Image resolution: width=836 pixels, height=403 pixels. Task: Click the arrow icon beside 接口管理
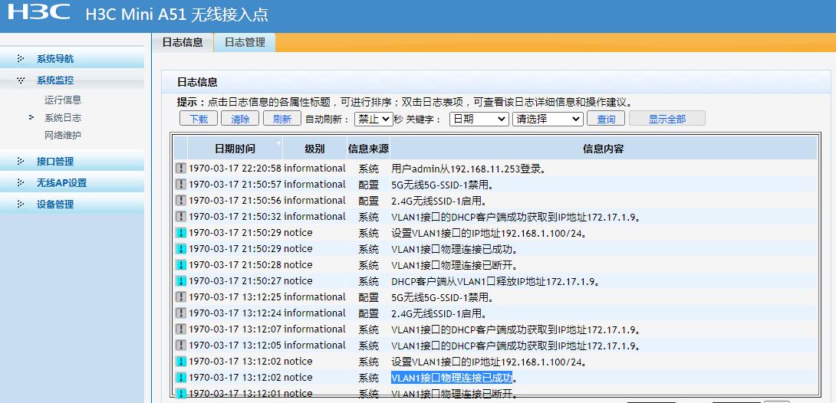21,161
